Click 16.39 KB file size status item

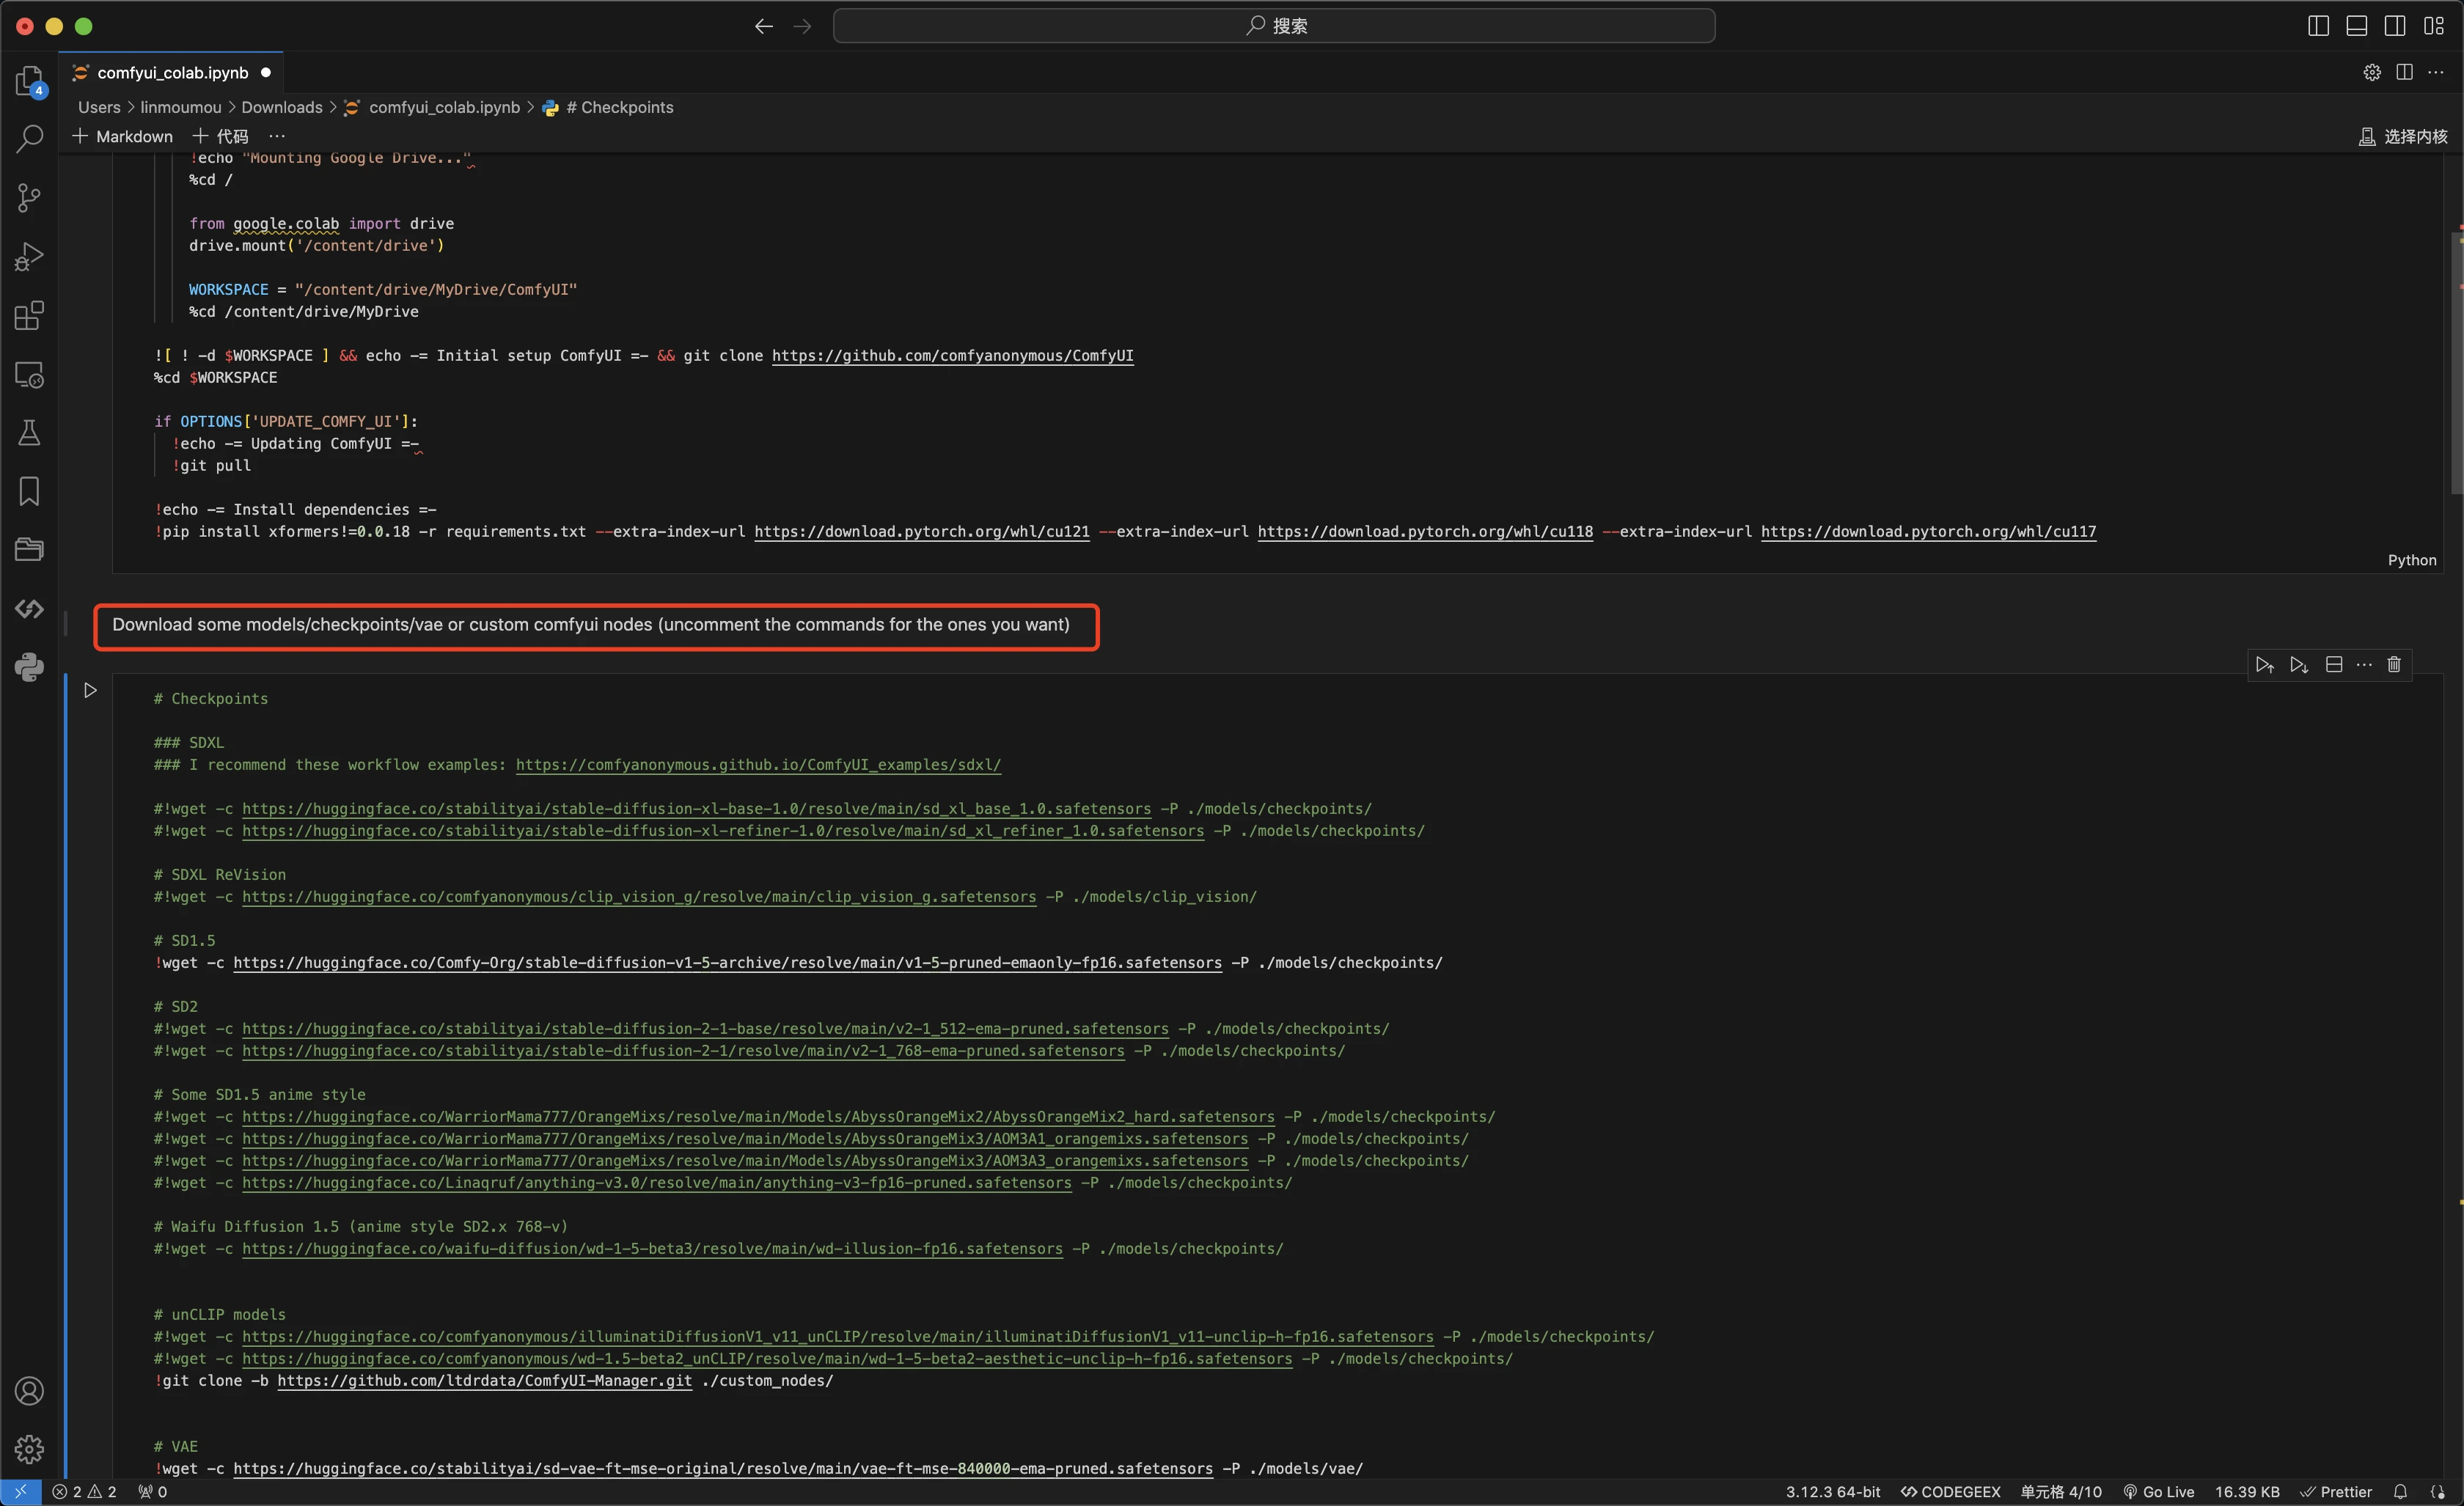[x=2247, y=1491]
